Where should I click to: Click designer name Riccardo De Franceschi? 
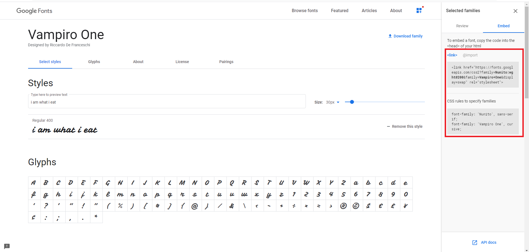70,45
